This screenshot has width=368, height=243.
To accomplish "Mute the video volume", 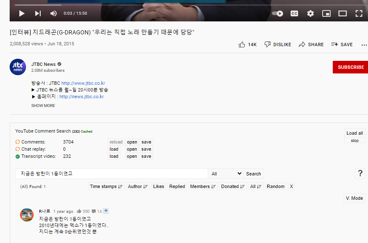I will [x=54, y=13].
